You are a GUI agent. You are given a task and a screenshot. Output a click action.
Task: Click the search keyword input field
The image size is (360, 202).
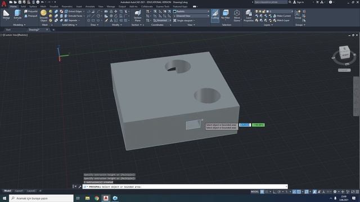pyautogui.click(x=271, y=2)
